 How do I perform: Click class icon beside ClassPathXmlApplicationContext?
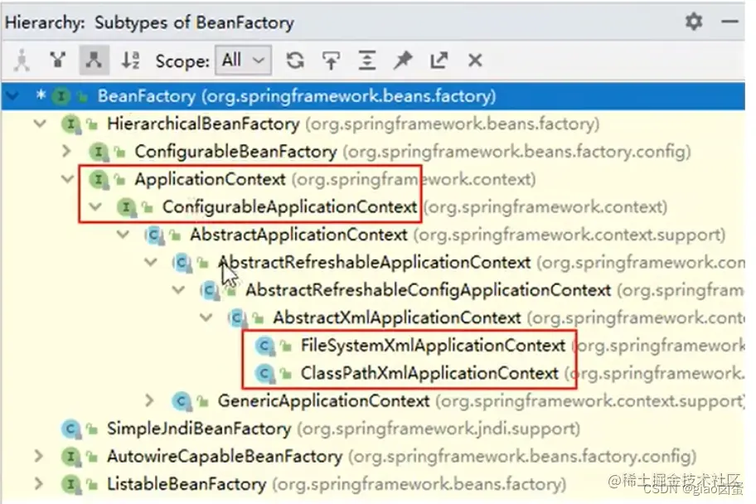click(264, 373)
